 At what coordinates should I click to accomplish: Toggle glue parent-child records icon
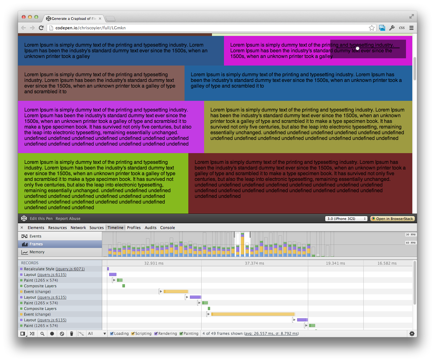point(81,333)
